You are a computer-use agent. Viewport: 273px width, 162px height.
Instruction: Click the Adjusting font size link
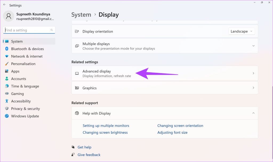172,132
